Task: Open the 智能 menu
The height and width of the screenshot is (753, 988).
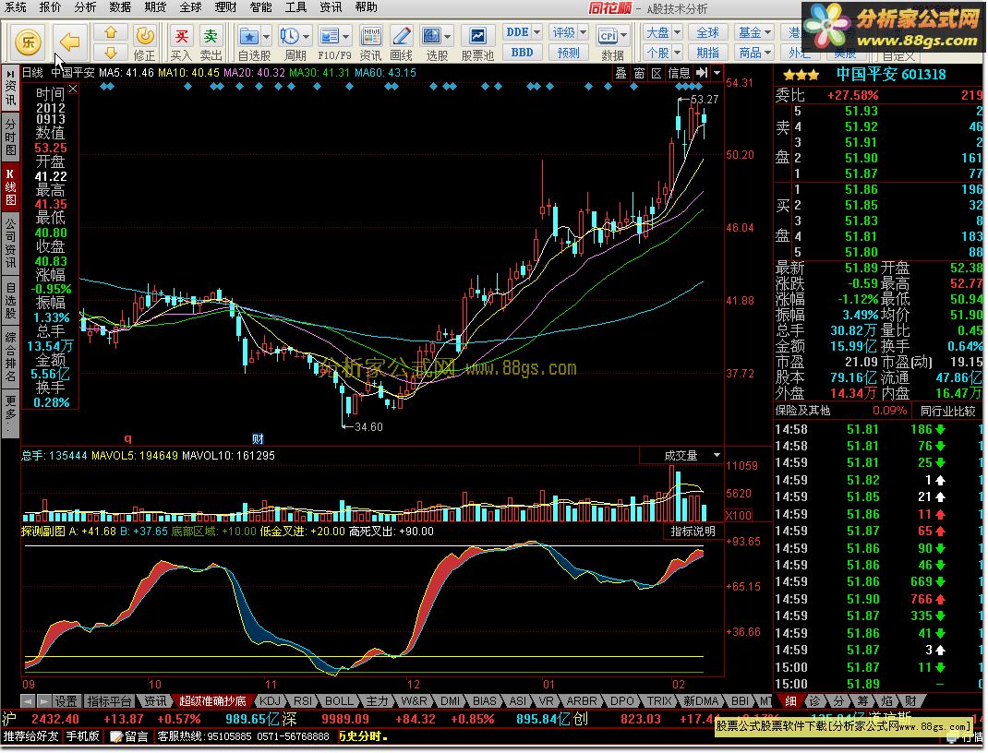Action: pos(260,7)
